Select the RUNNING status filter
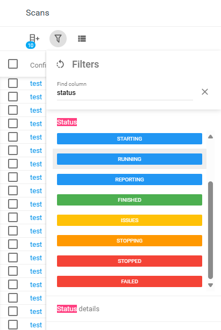Screen dimensions: 221x330 130,159
